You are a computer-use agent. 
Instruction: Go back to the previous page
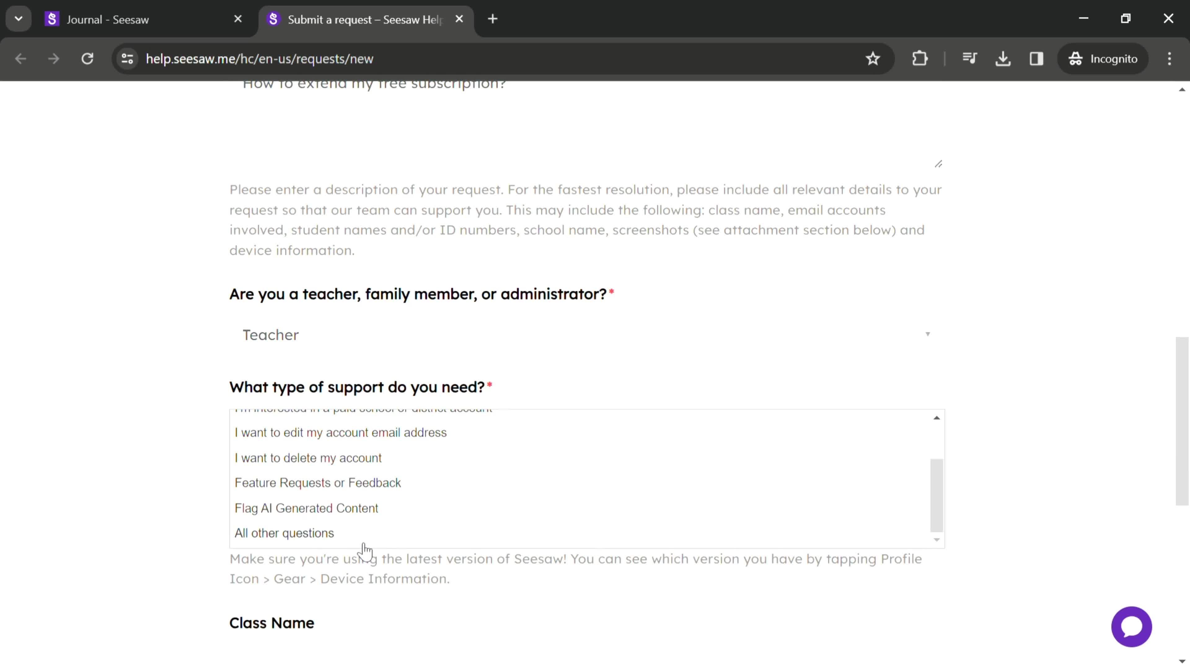click(20, 59)
